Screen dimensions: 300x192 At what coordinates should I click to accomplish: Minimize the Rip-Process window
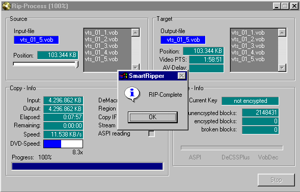[x=277, y=6]
